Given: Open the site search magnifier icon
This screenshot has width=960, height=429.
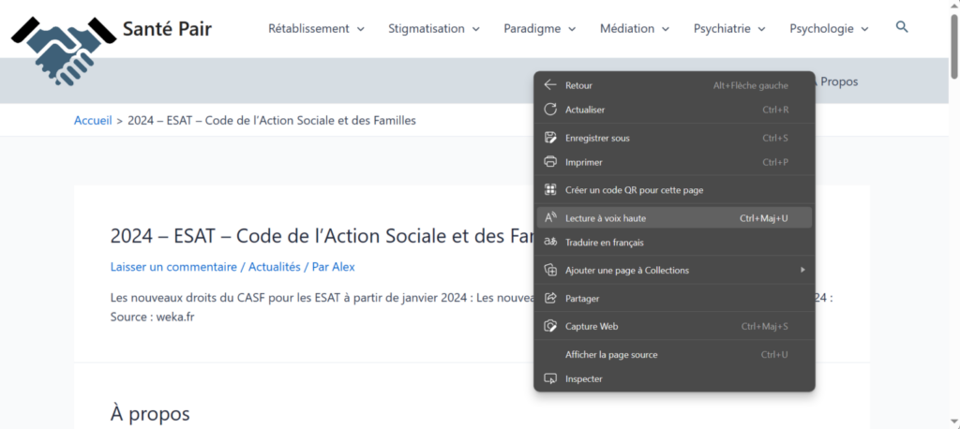Looking at the screenshot, I should (x=902, y=27).
